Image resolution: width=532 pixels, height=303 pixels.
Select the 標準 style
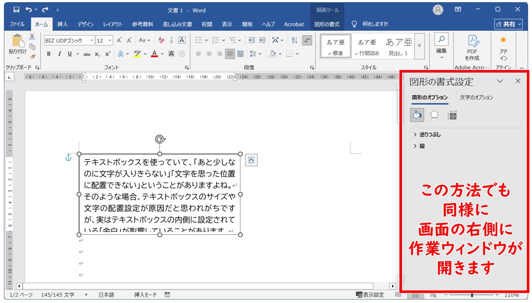[x=335, y=47]
